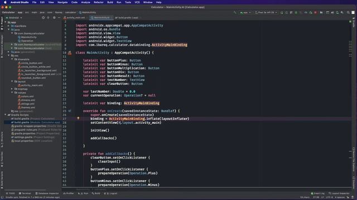This screenshot has height=200, width=357.
Task: Open the Refactor menu
Action: tap(99, 2)
